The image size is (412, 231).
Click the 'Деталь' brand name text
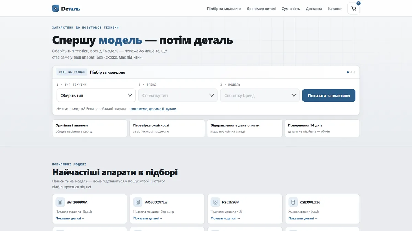[x=71, y=9]
